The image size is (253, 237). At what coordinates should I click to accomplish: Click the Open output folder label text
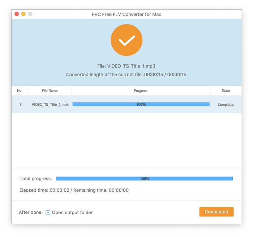[x=72, y=212]
